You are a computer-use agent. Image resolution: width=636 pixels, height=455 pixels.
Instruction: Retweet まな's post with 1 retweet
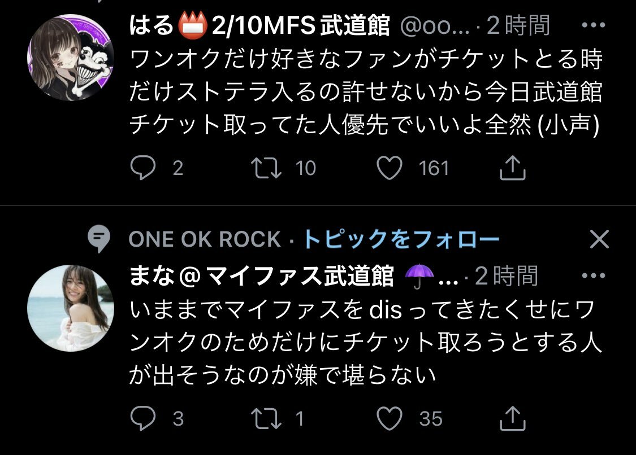coord(266,418)
